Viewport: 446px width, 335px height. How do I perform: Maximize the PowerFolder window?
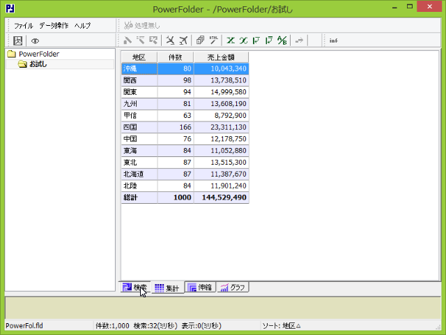point(410,7)
